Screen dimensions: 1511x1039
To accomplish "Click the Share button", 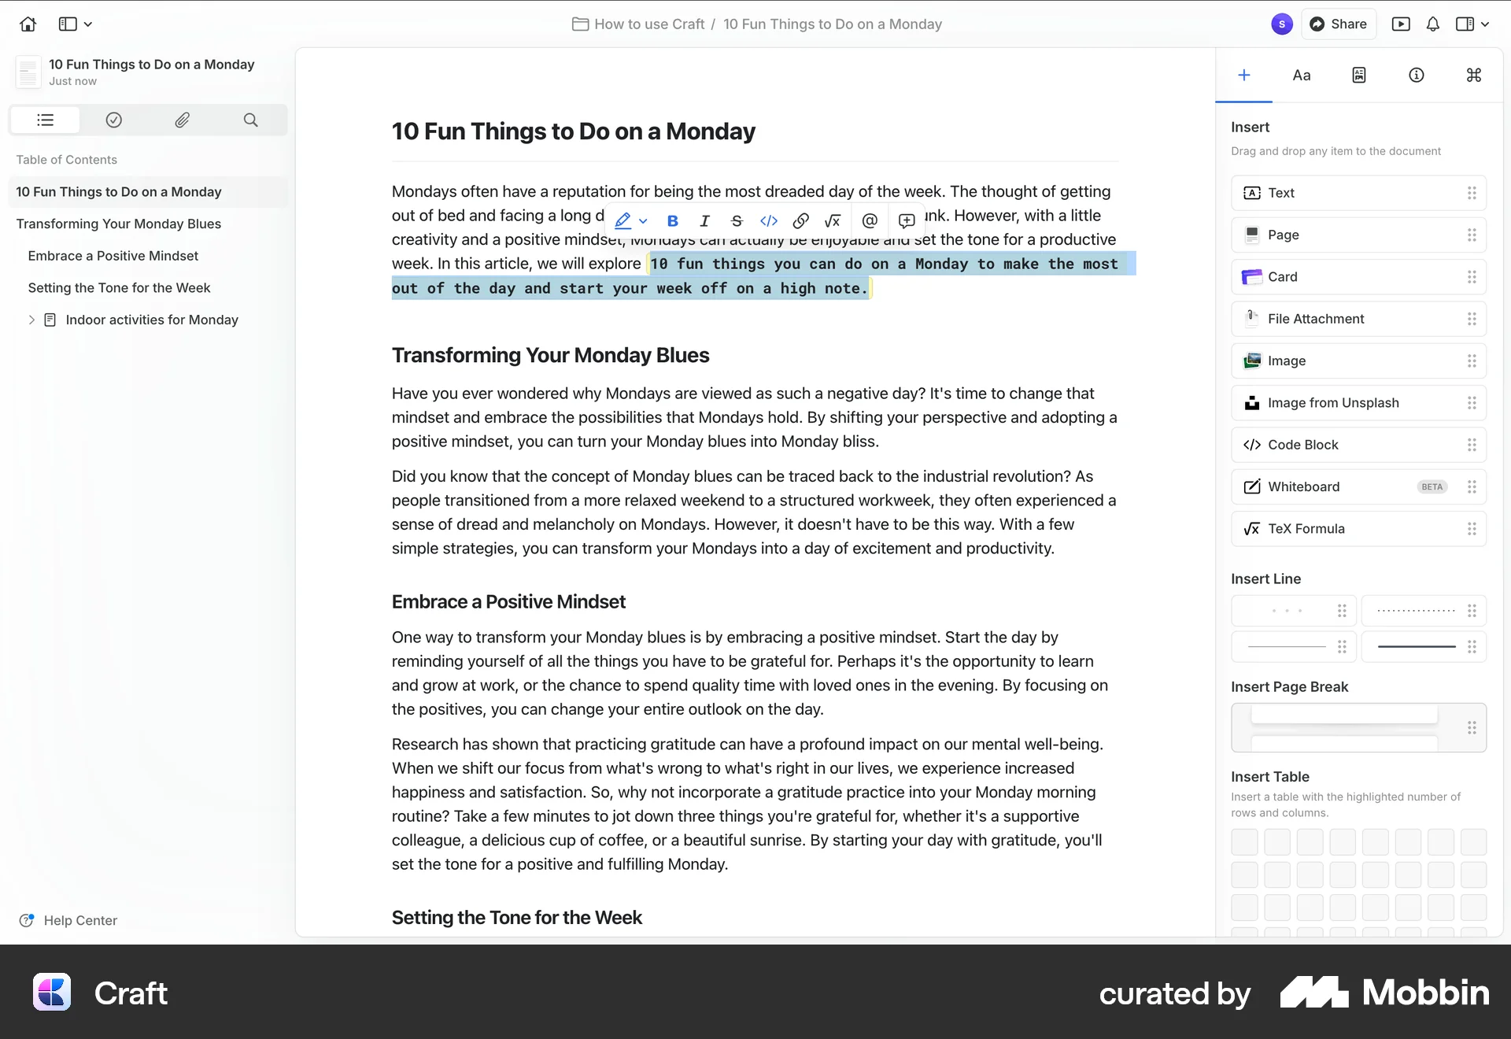I will pos(1339,24).
